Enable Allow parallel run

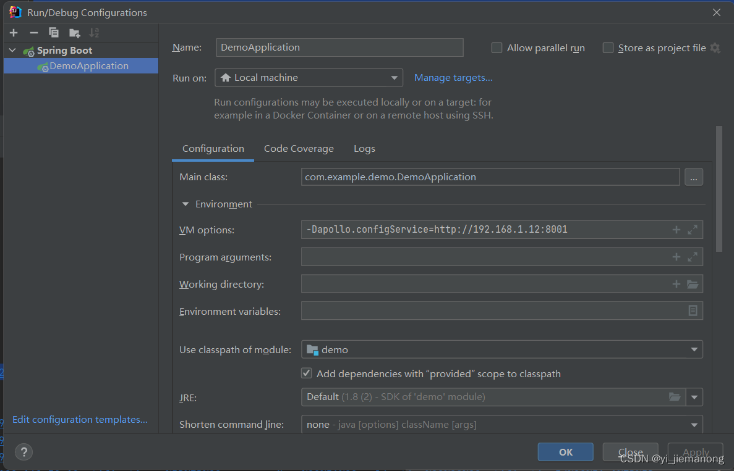[497, 47]
